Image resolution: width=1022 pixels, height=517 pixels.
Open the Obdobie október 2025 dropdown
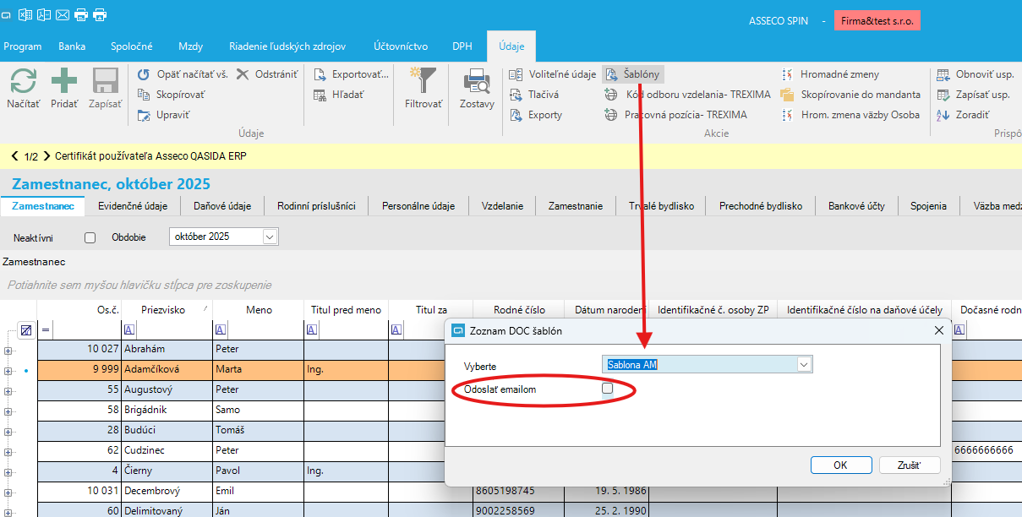point(270,237)
